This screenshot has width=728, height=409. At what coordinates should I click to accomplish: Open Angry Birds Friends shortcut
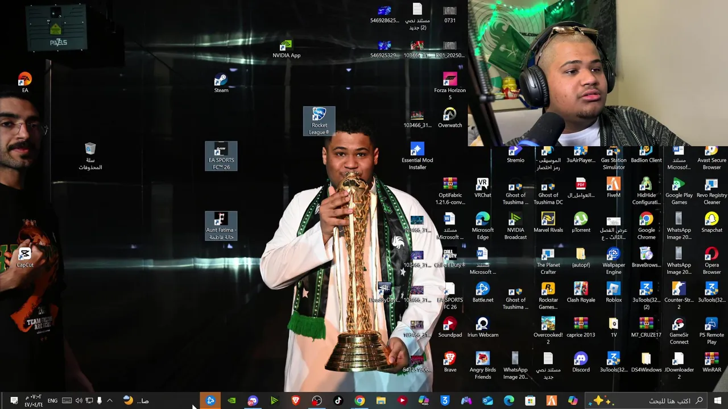coord(483,366)
